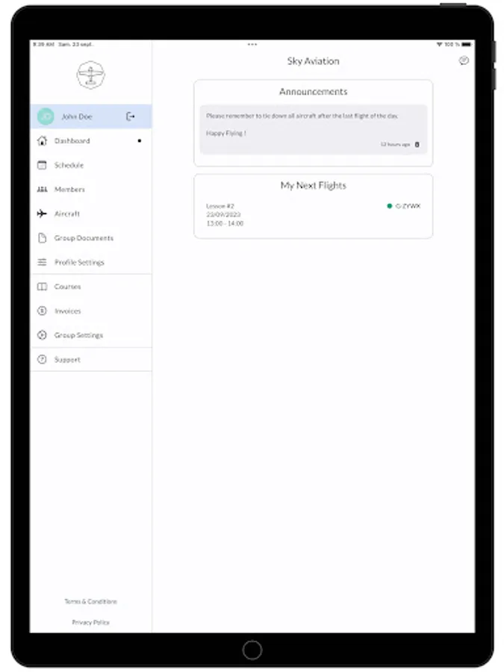Tap the status bar clock
Image resolution: width=504 pixels, height=672 pixels.
(x=43, y=44)
